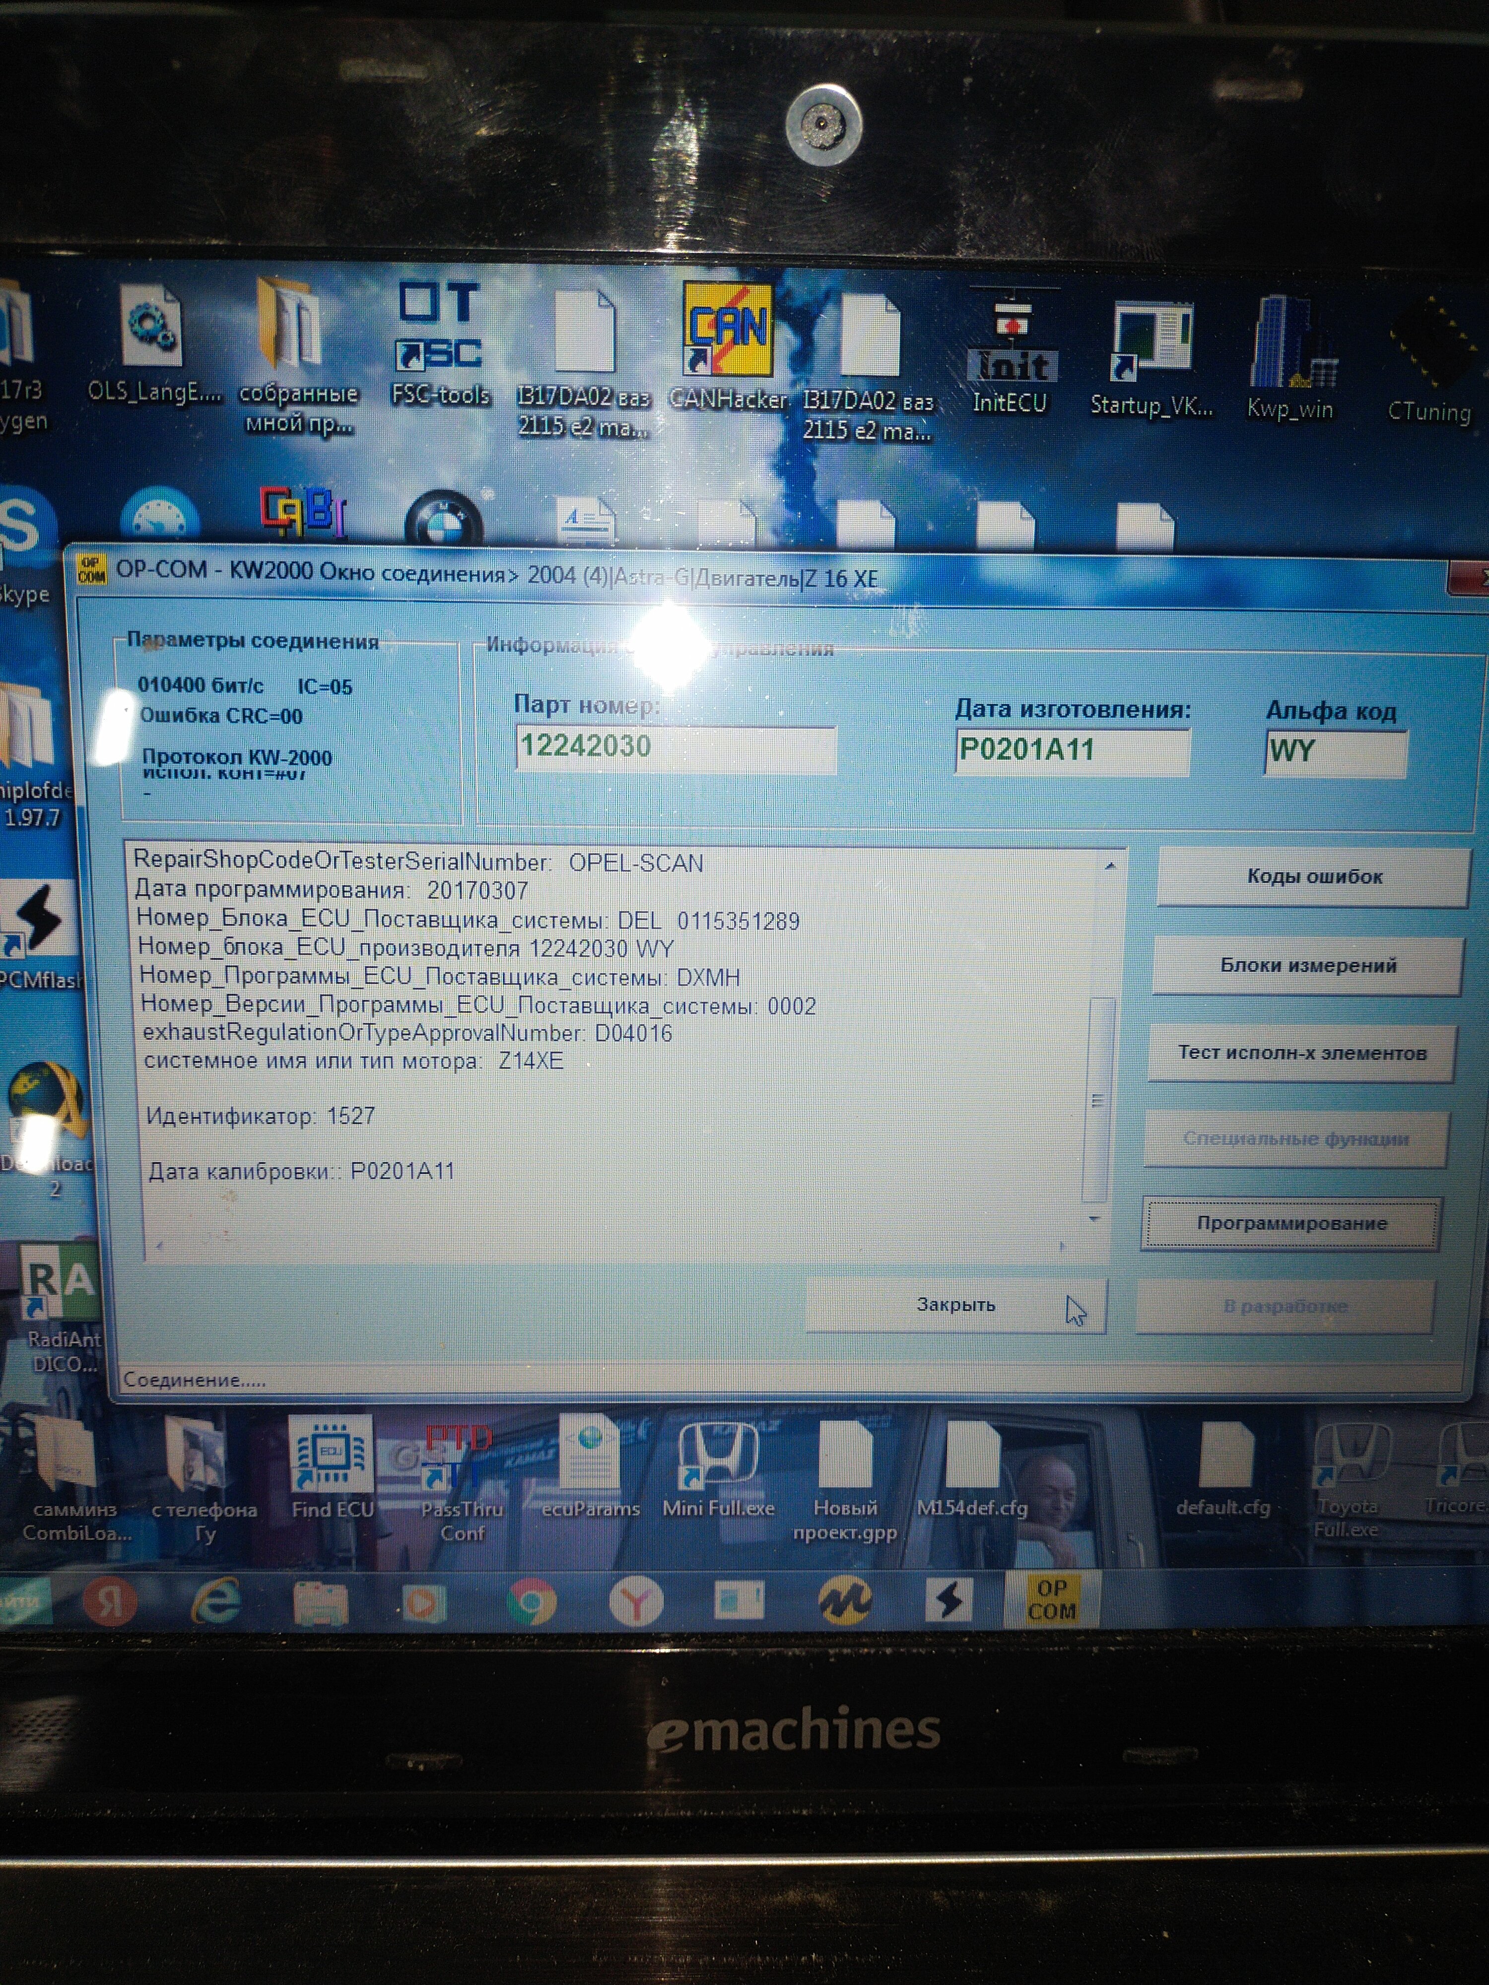This screenshot has height=1985, width=1489.
Task: Open Блоки измерений measurement blocks
Action: coord(1308,966)
